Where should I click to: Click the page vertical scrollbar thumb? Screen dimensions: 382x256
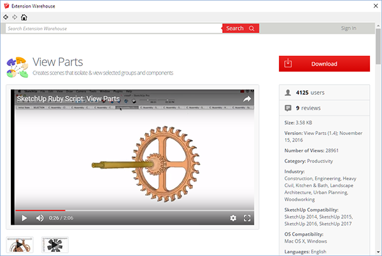(378, 46)
